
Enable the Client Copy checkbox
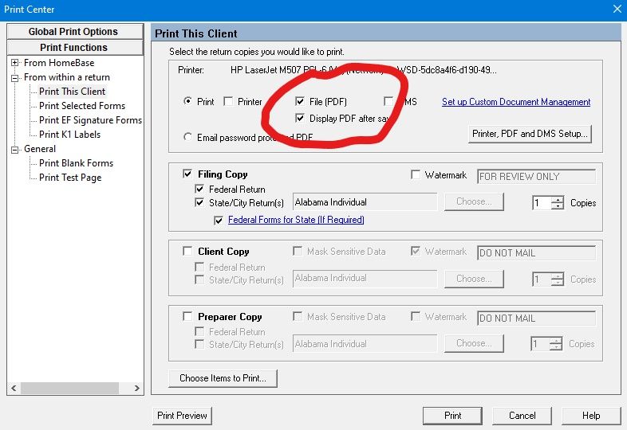coord(187,252)
